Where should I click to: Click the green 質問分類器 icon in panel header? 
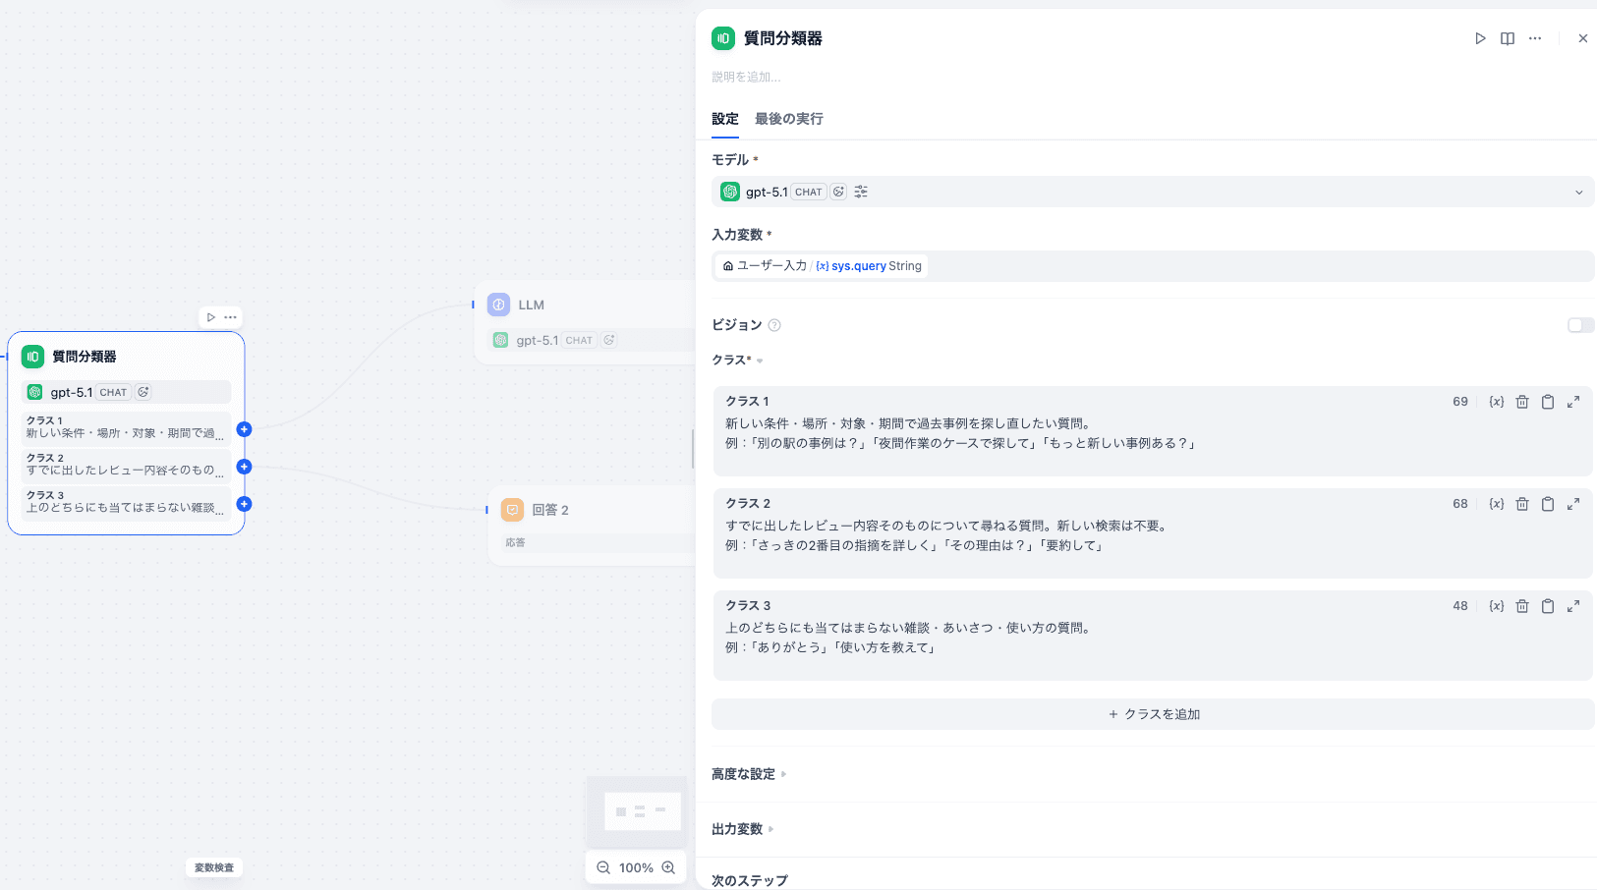point(723,38)
